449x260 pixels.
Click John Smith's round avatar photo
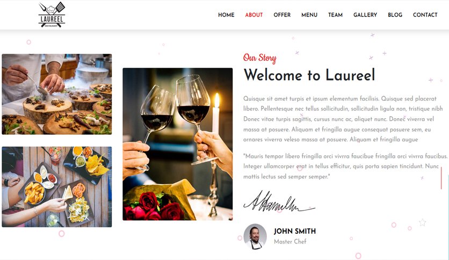[x=255, y=236]
